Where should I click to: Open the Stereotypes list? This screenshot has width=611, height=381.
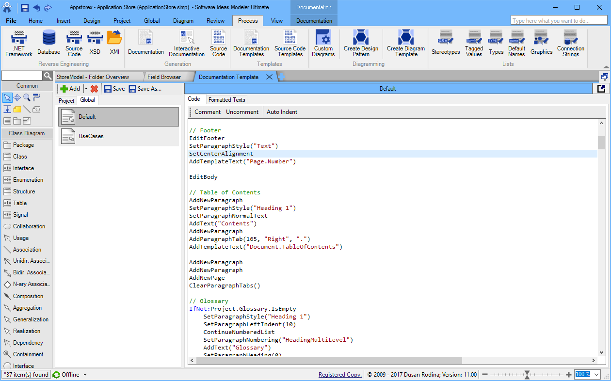point(446,43)
